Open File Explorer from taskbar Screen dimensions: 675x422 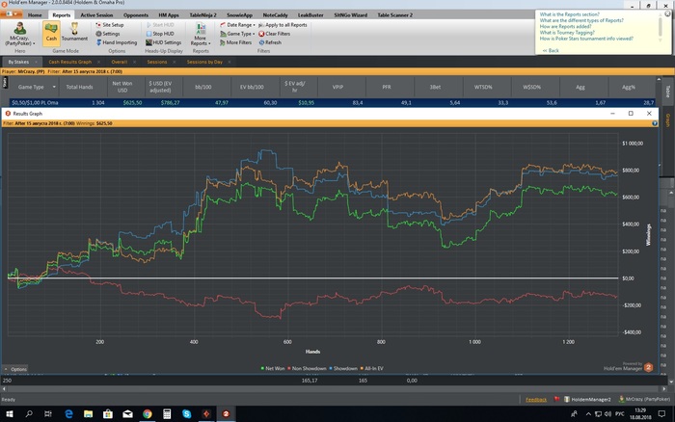(89, 414)
